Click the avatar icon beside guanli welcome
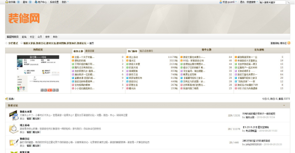This screenshot has width=295, height=153. (221, 2)
